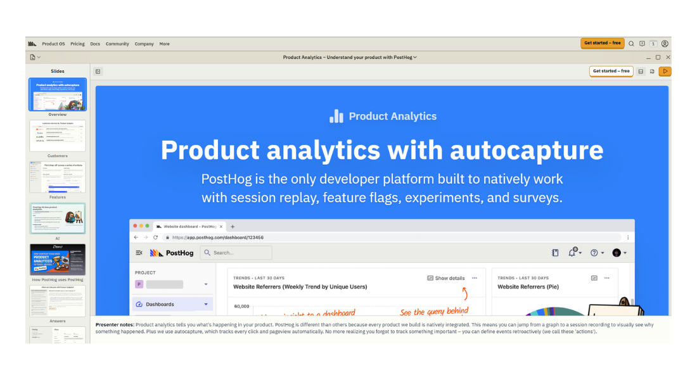Screen dimensions: 697x380
Task: Toggle presenter notes panel icon
Action: [x=641, y=72]
